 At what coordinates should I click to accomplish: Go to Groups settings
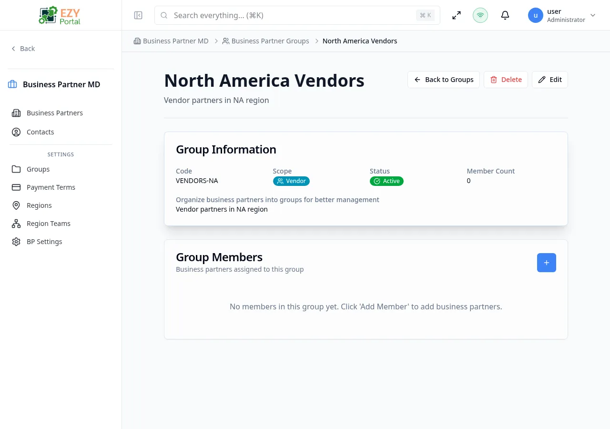click(x=38, y=169)
